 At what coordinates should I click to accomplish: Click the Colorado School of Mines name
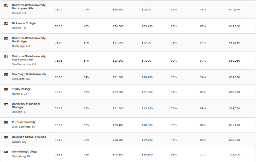pyautogui.click(x=29, y=137)
